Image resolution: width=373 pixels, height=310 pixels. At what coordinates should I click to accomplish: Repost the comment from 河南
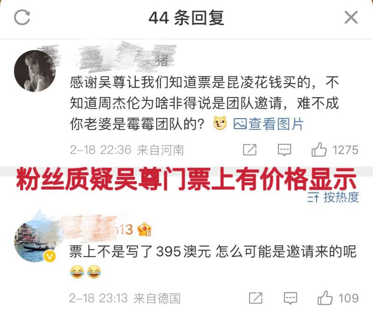[249, 150]
